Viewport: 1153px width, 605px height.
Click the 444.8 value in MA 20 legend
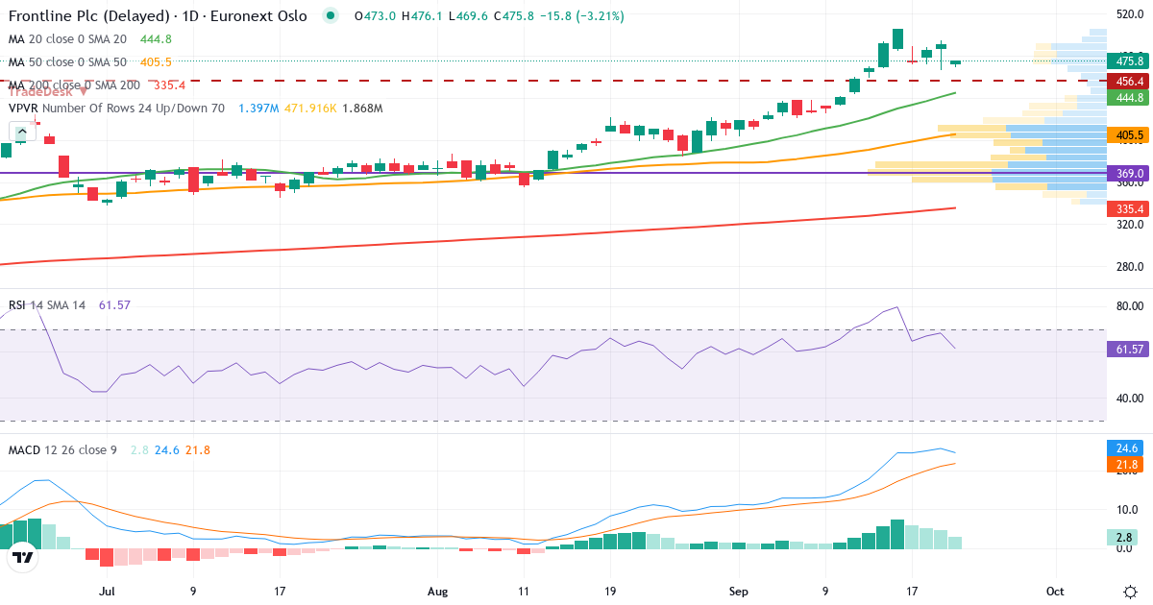tap(156, 39)
